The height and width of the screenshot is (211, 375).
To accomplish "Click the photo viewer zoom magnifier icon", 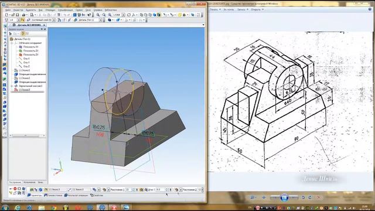I will coord(253,198).
